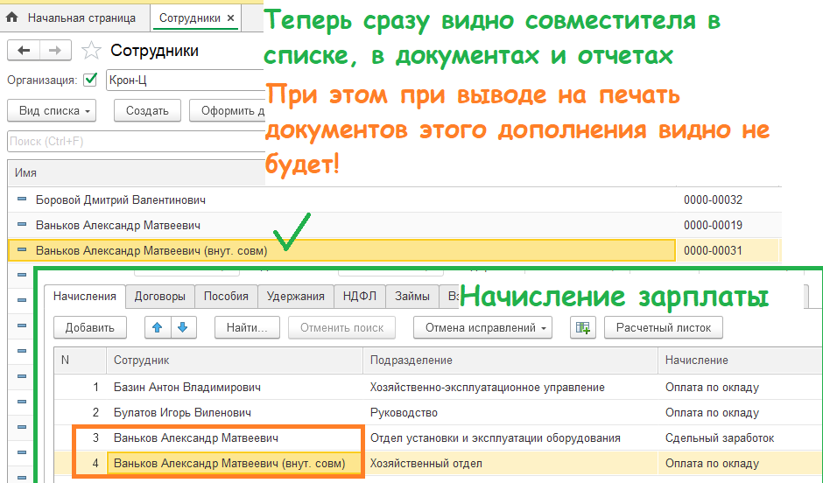
Task: Select employee Боровой Дмитрий Валентинович
Action: pos(121,199)
